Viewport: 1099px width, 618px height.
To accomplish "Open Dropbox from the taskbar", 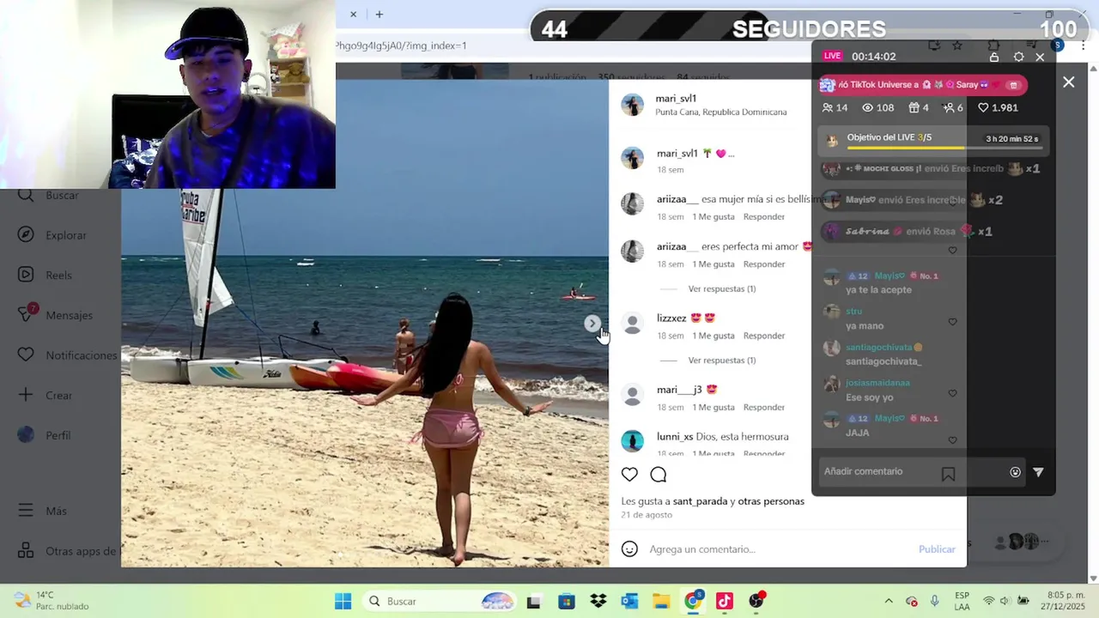I will (598, 601).
